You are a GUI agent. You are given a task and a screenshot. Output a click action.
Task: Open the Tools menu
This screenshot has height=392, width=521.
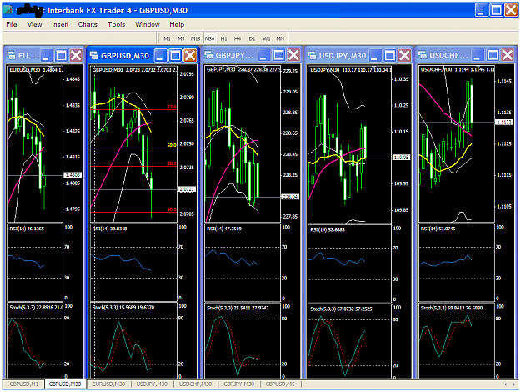[117, 24]
